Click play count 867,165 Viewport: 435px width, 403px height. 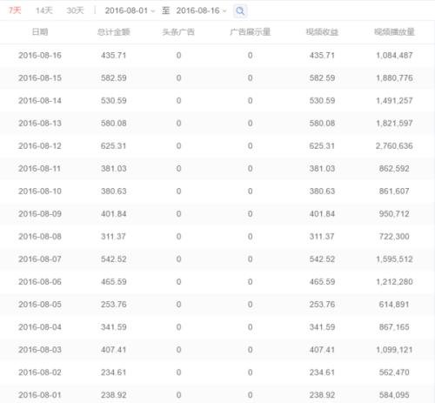point(394,327)
